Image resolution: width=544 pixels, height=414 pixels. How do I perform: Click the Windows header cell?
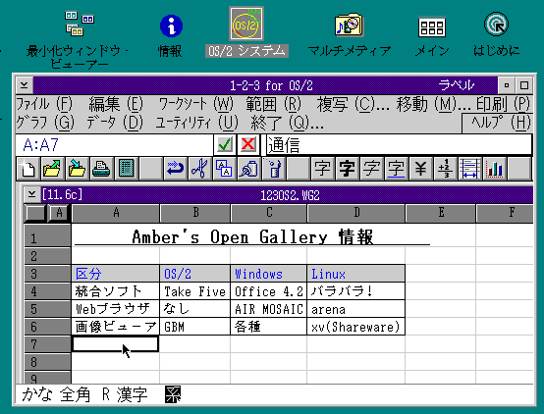point(269,274)
